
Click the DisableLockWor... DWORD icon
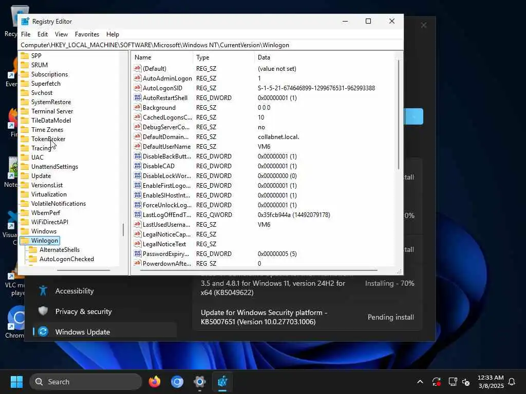(x=137, y=176)
